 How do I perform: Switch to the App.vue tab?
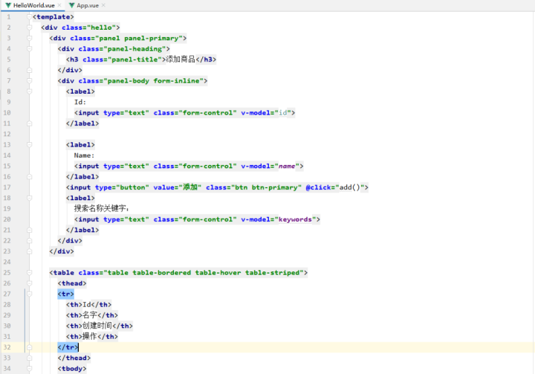tap(88, 5)
